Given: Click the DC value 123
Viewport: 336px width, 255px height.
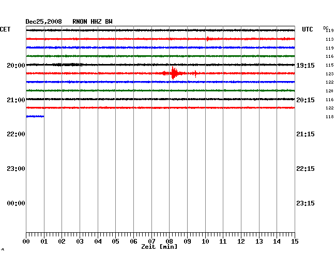Looking at the screenshot, I should [x=330, y=74].
